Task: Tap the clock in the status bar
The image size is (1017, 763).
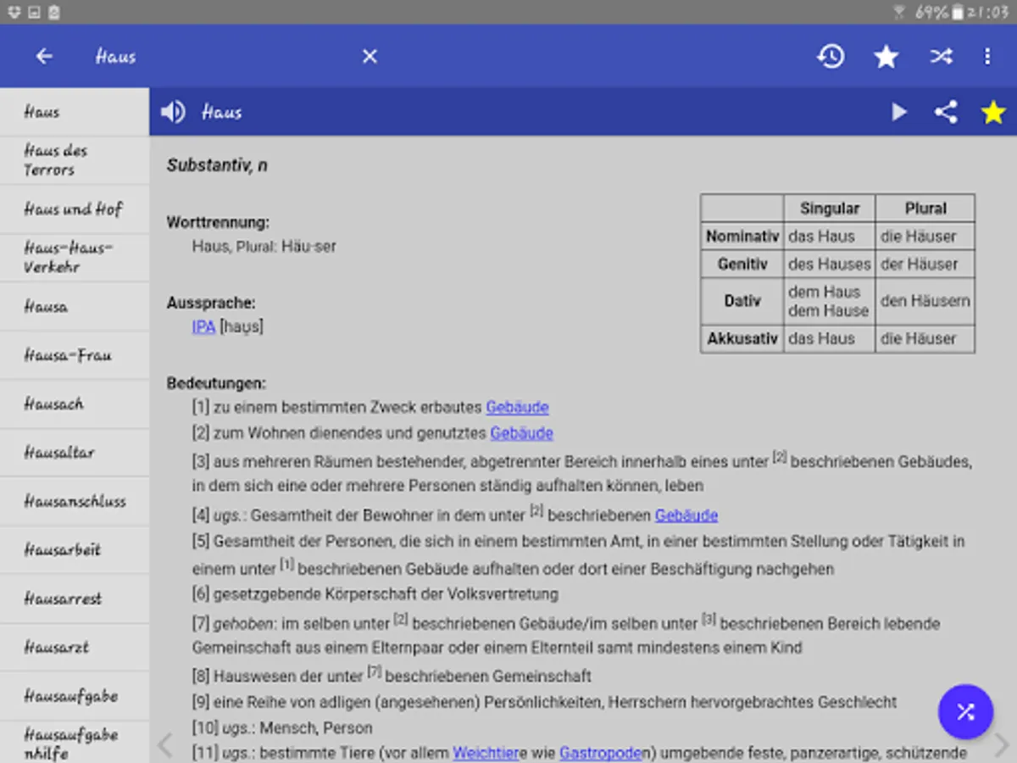Action: pos(990,12)
